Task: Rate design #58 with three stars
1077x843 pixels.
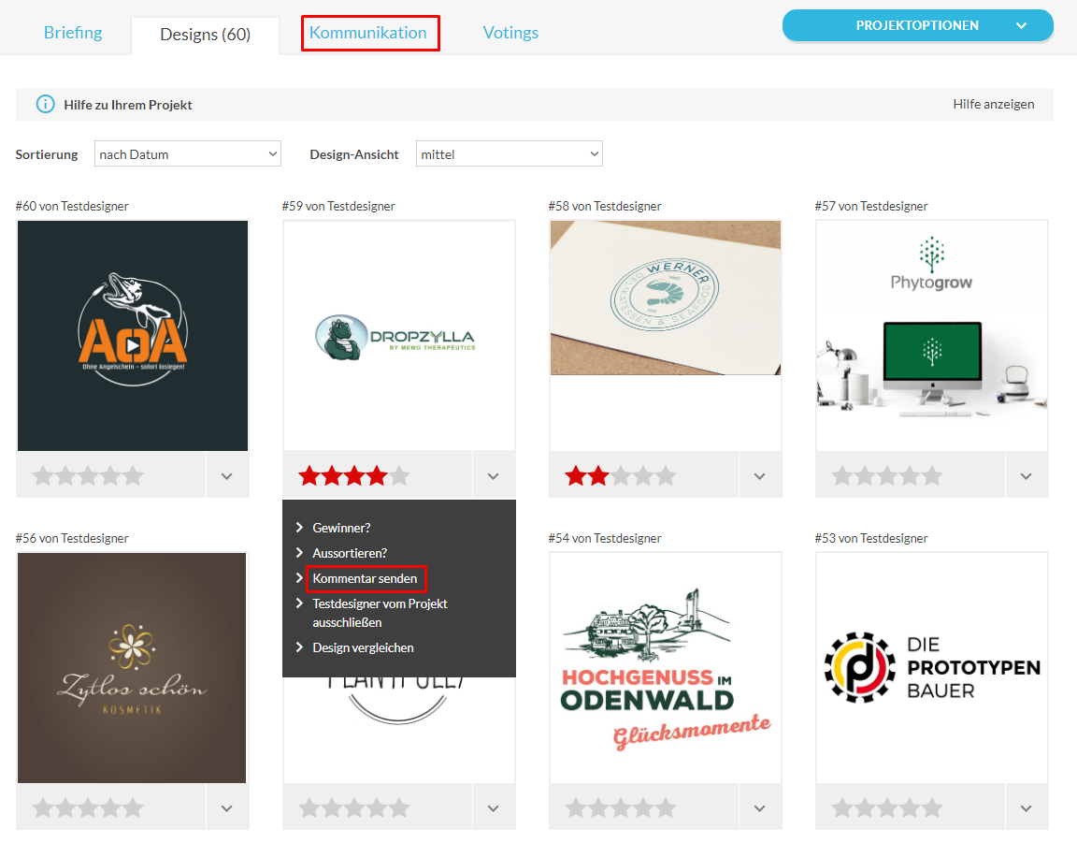Action: (621, 476)
